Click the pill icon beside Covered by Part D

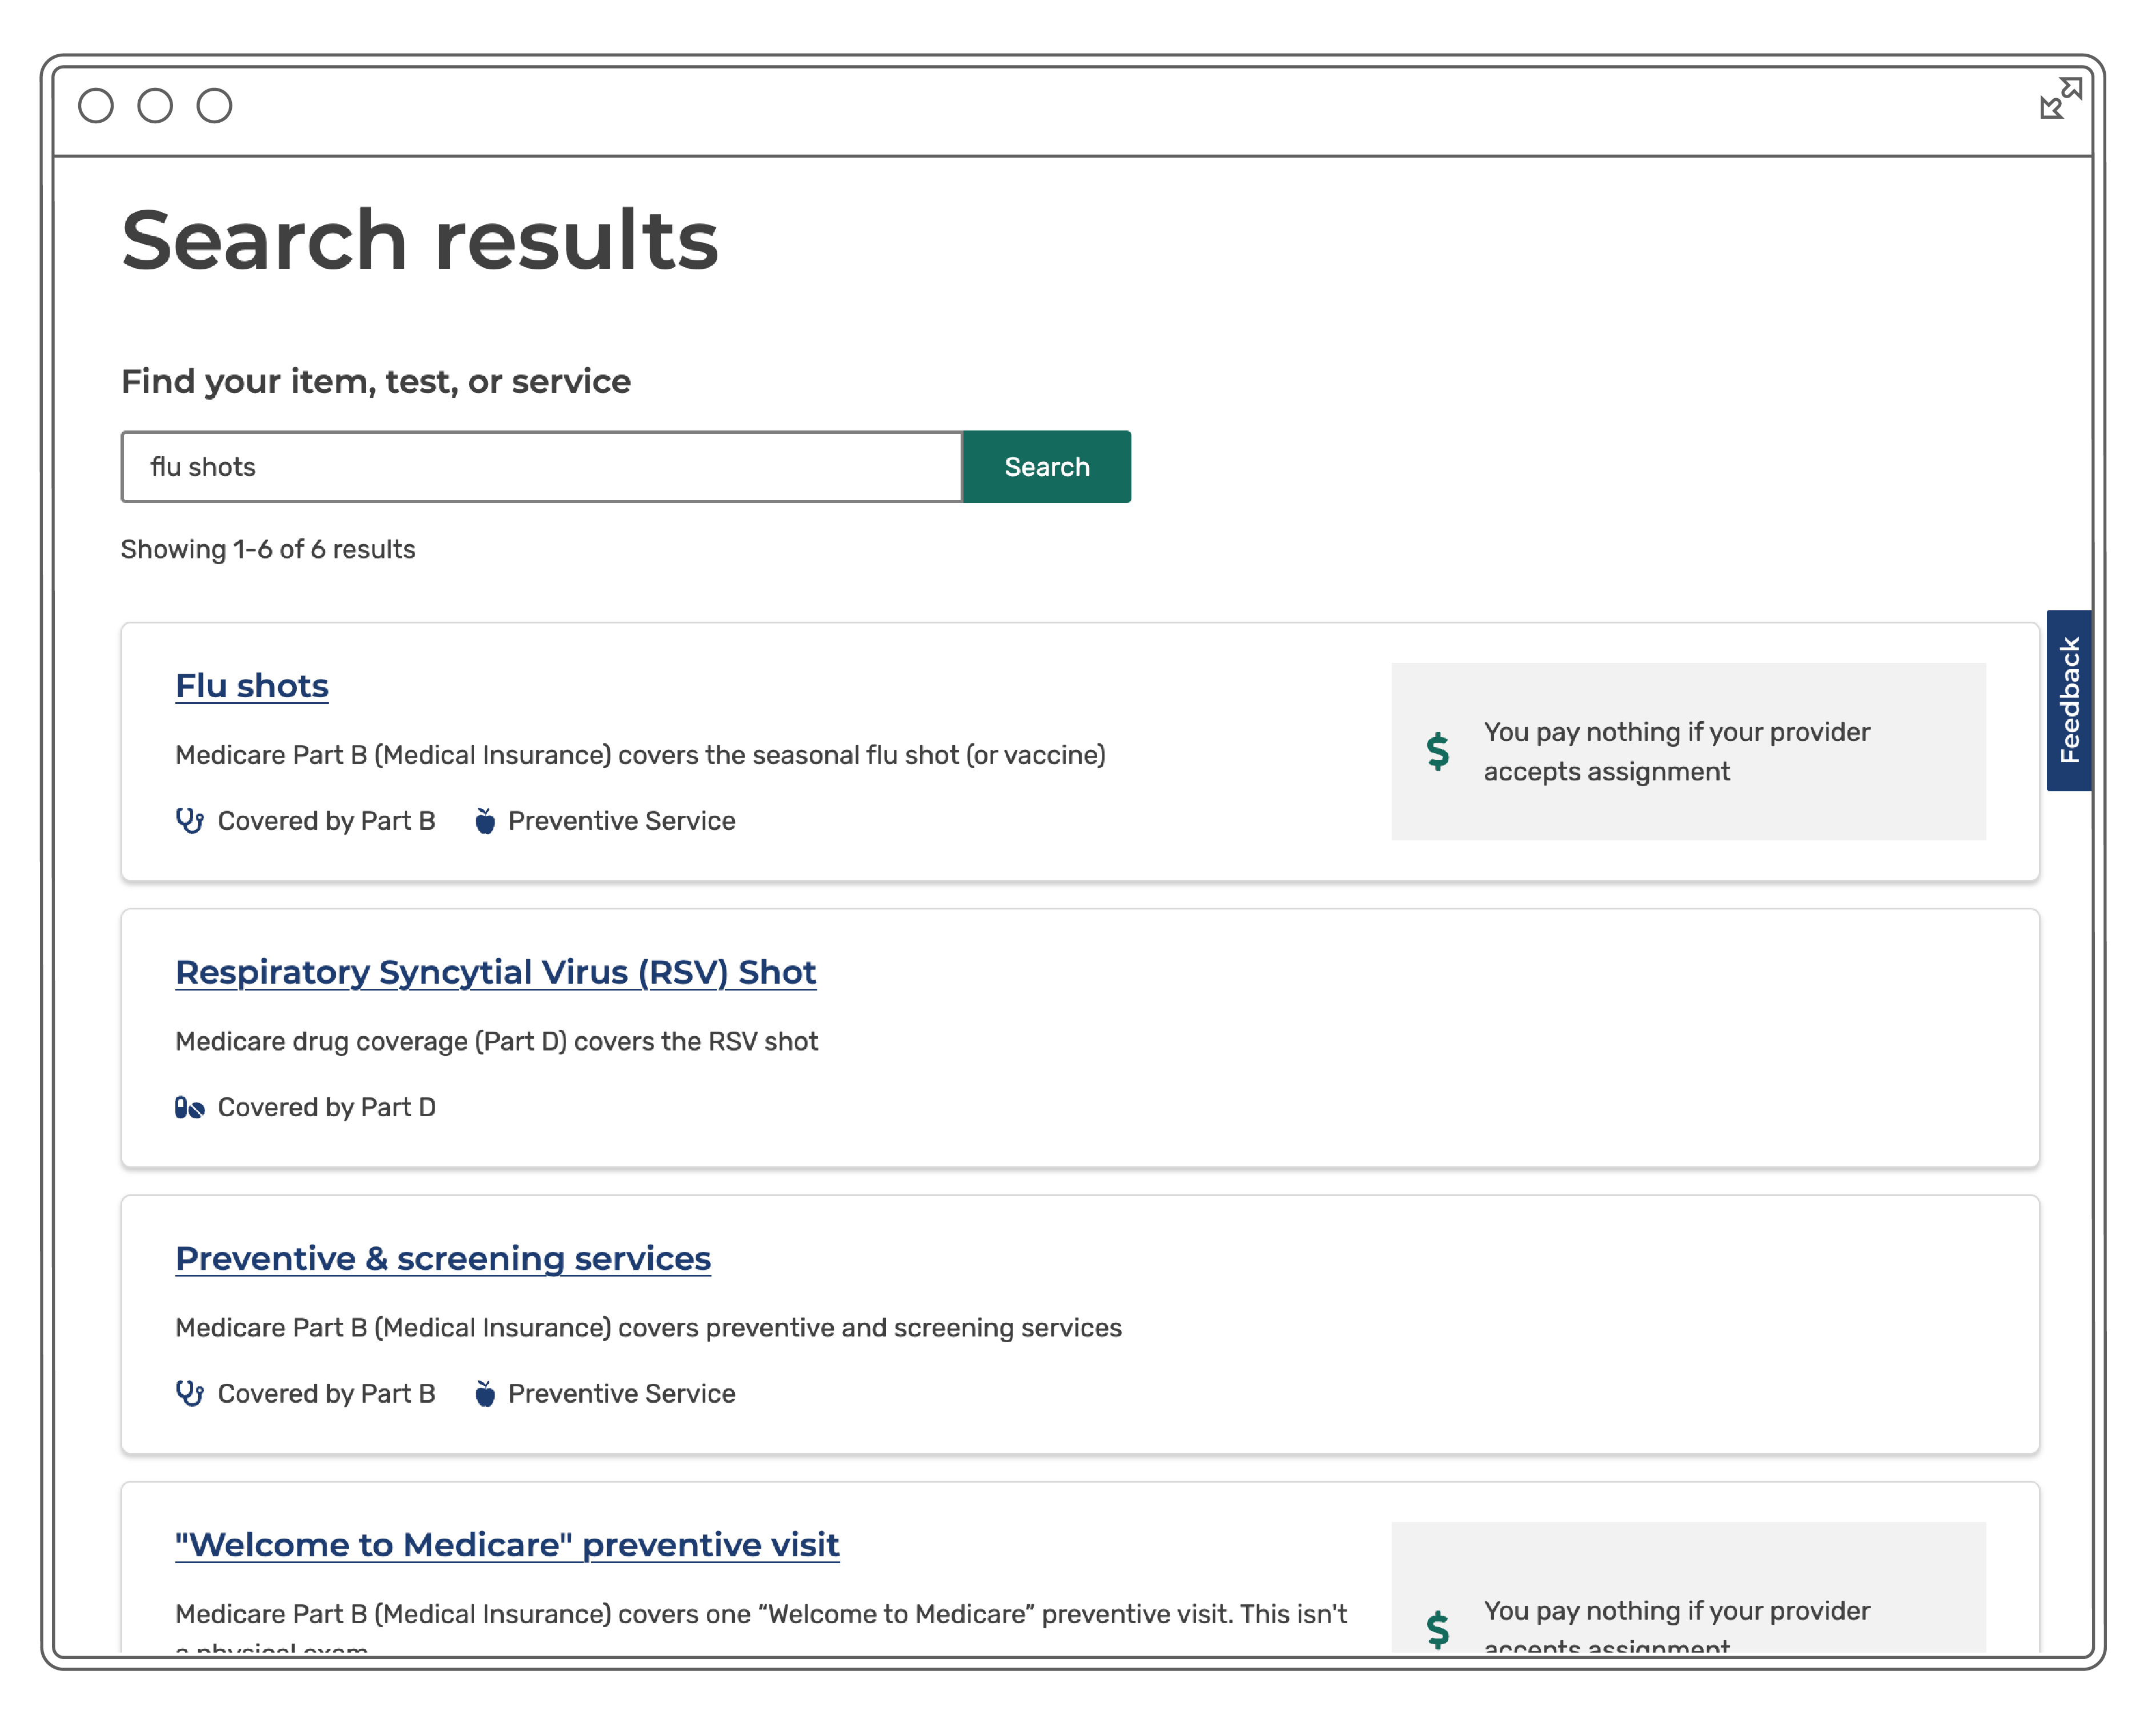[190, 1106]
